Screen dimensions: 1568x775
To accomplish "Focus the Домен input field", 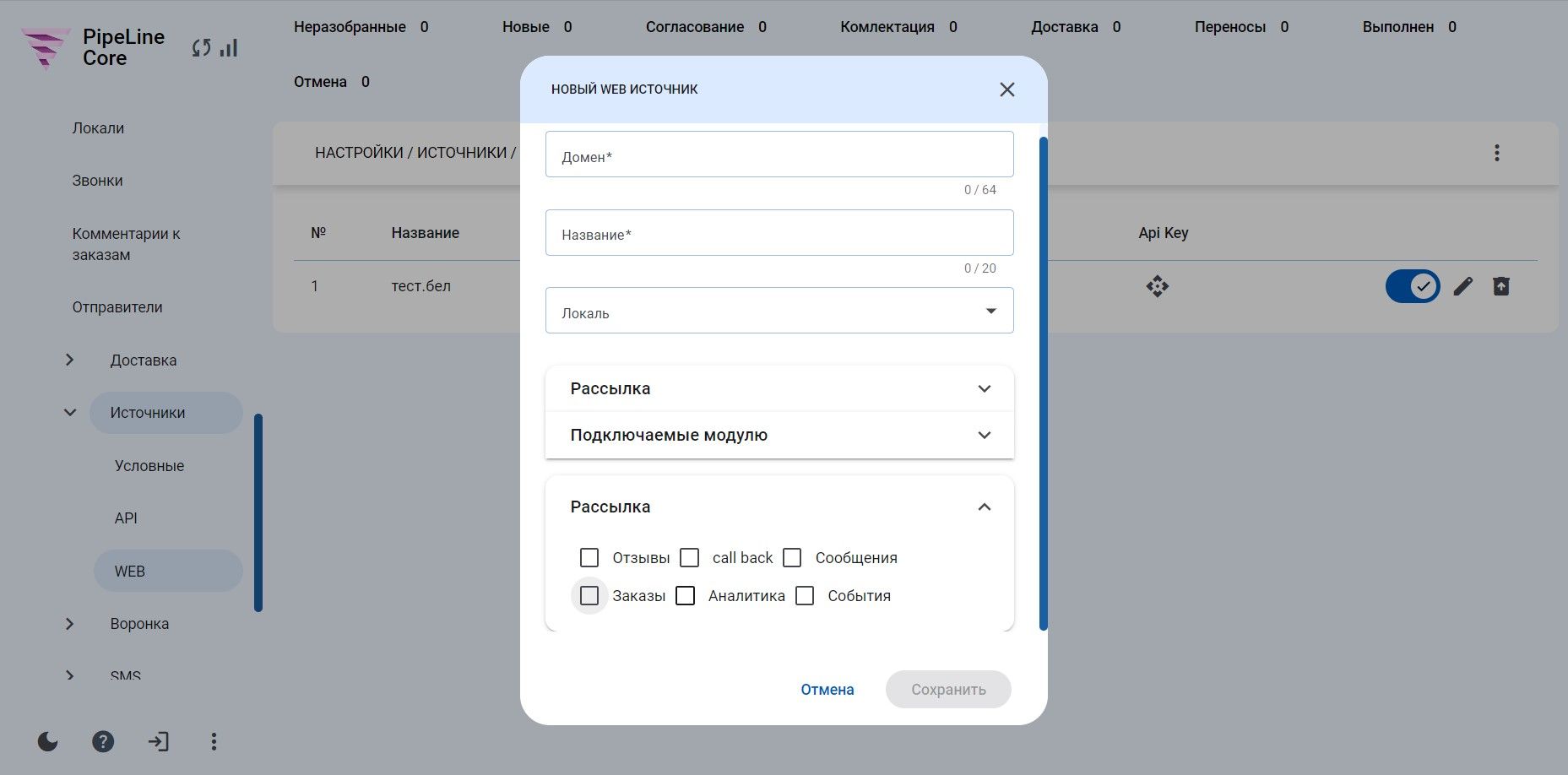I will coord(779,154).
